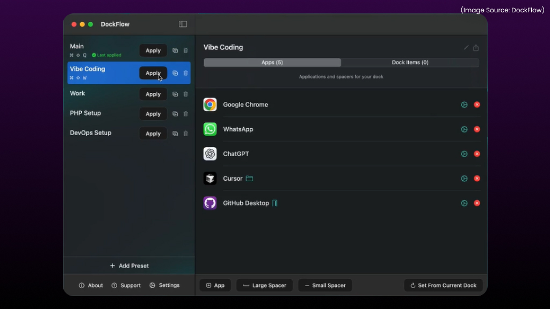The image size is (550, 309).
Task: Remove Google Chrome from the preset
Action: pyautogui.click(x=477, y=105)
